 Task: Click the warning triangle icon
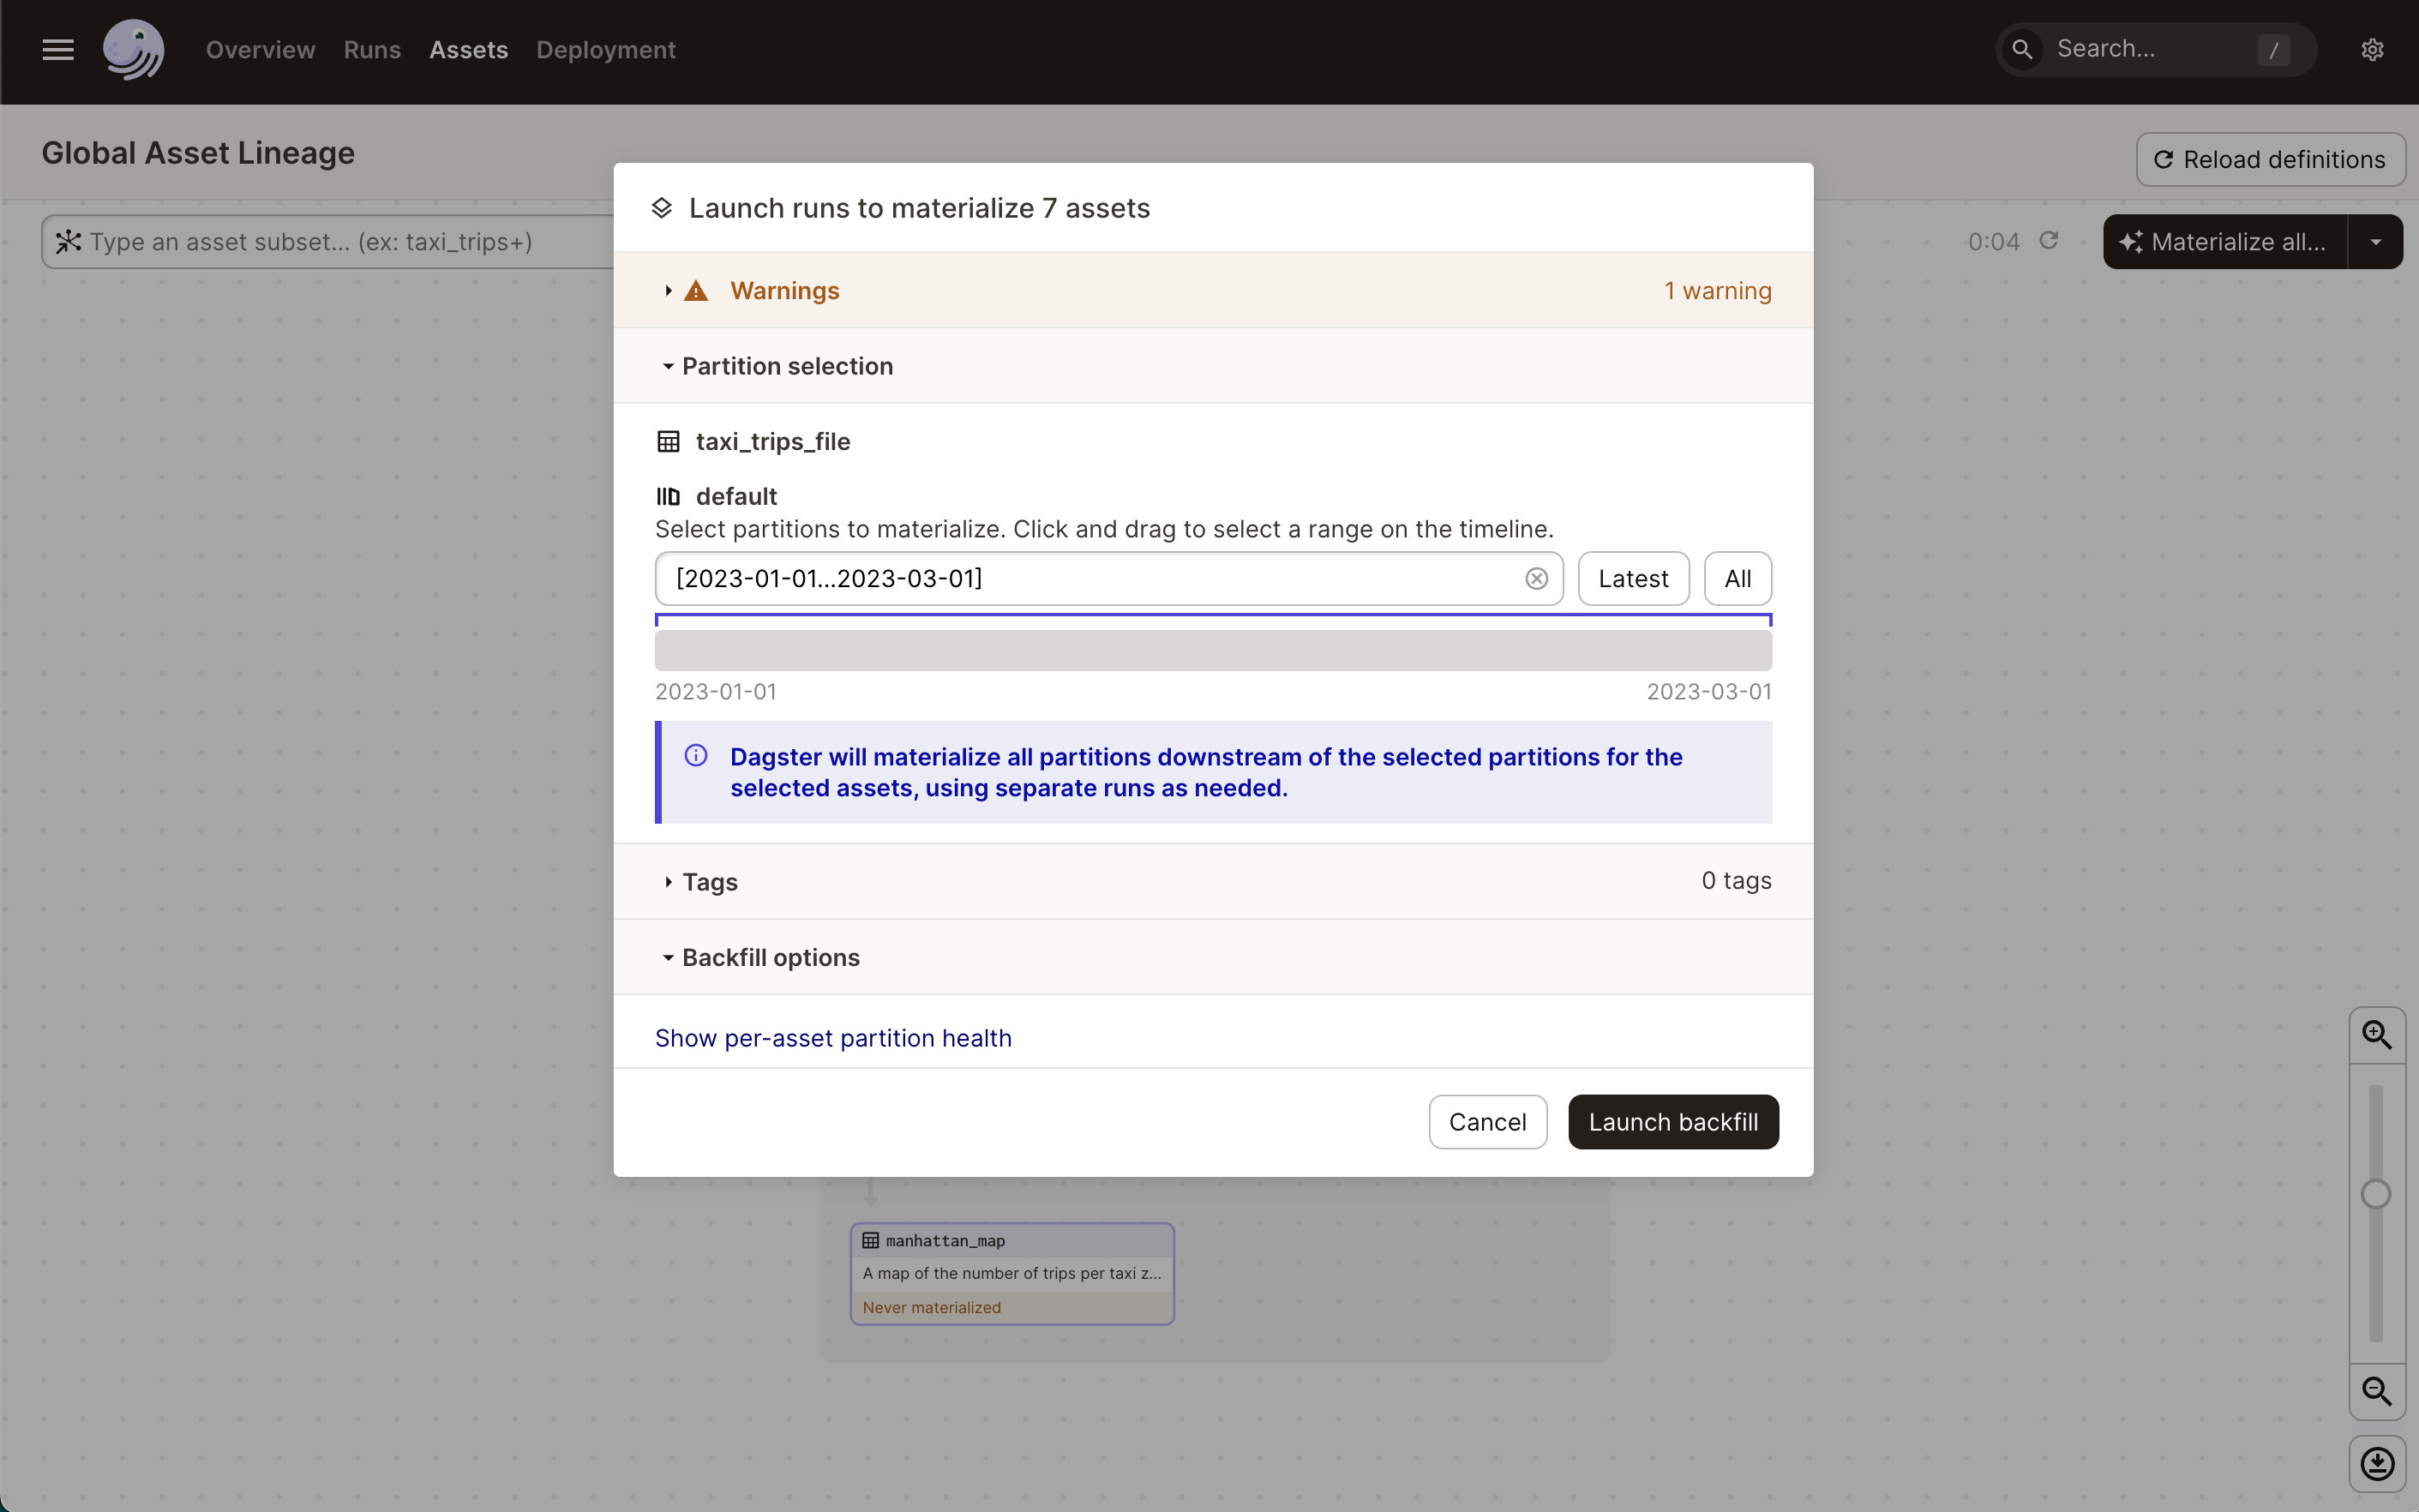pyautogui.click(x=696, y=291)
